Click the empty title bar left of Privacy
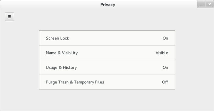Image resolution: width=214 pixels, height=111 pixels. coord(50,5)
